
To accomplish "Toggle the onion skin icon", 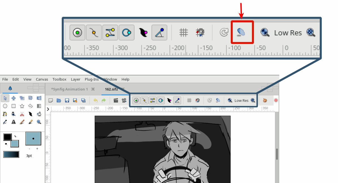I will pos(265,100).
